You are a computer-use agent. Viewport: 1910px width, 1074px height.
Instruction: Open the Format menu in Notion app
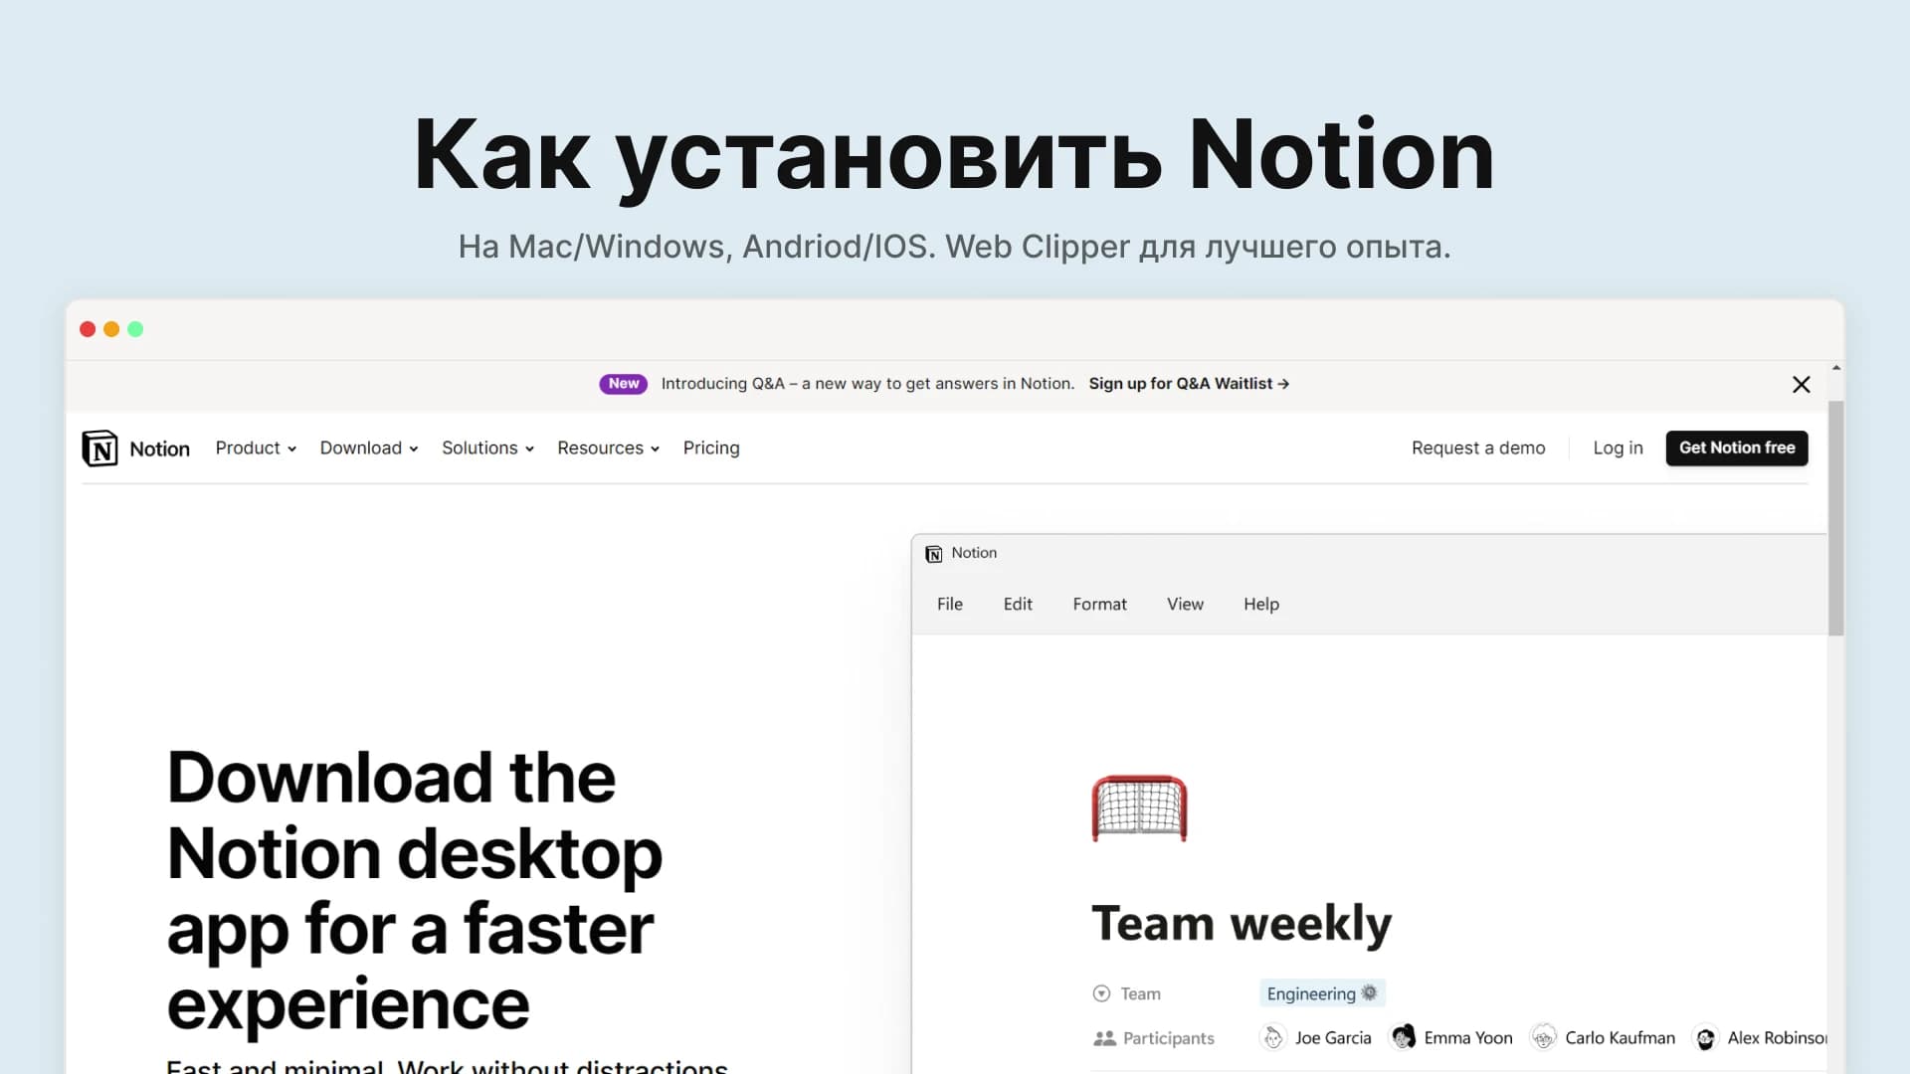tap(1099, 605)
